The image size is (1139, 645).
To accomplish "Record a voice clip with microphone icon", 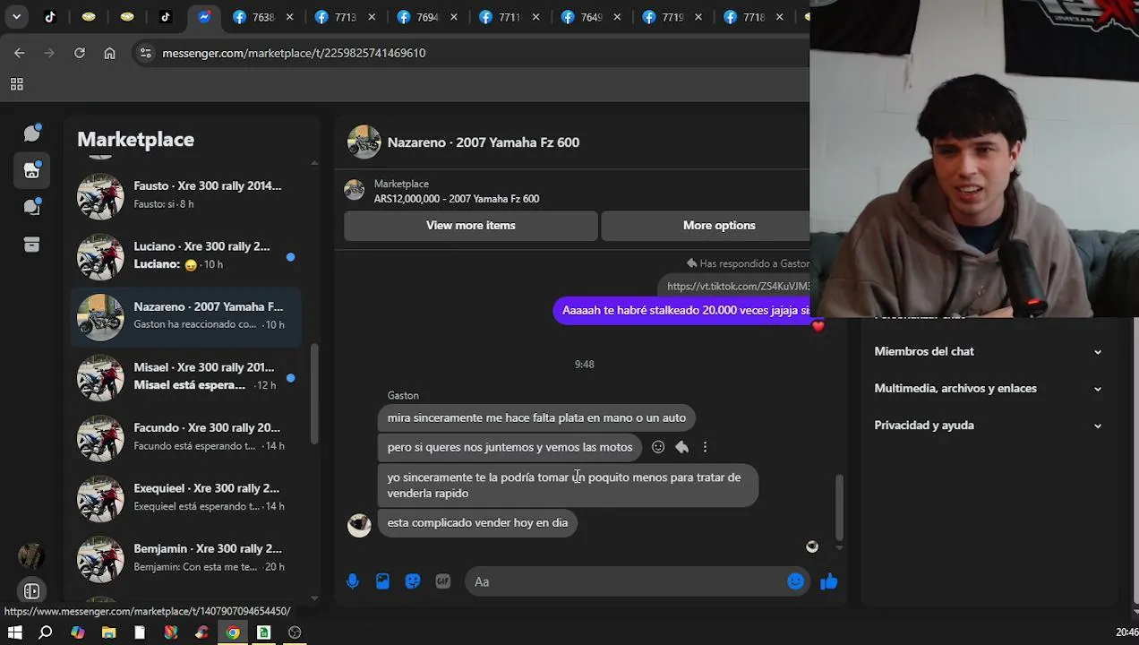I will 353,581.
